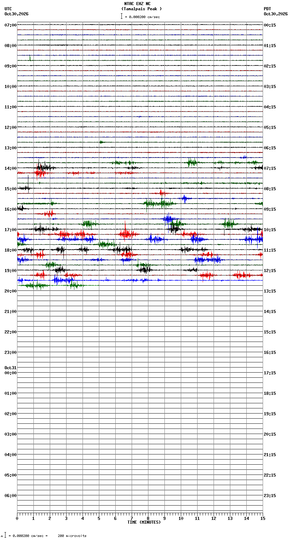Screen dimensions: 290x540
Task: Click the 21:15 PDT time label
Action: pos(270,455)
